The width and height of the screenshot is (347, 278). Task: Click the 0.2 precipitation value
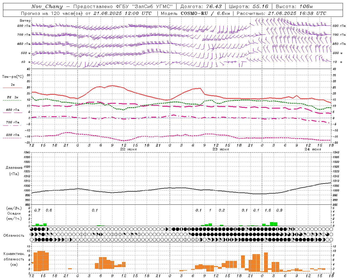[x=222, y=210]
